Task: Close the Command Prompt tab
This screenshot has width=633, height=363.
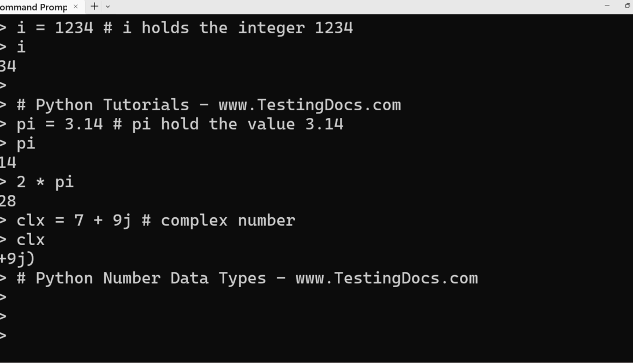Action: point(75,7)
